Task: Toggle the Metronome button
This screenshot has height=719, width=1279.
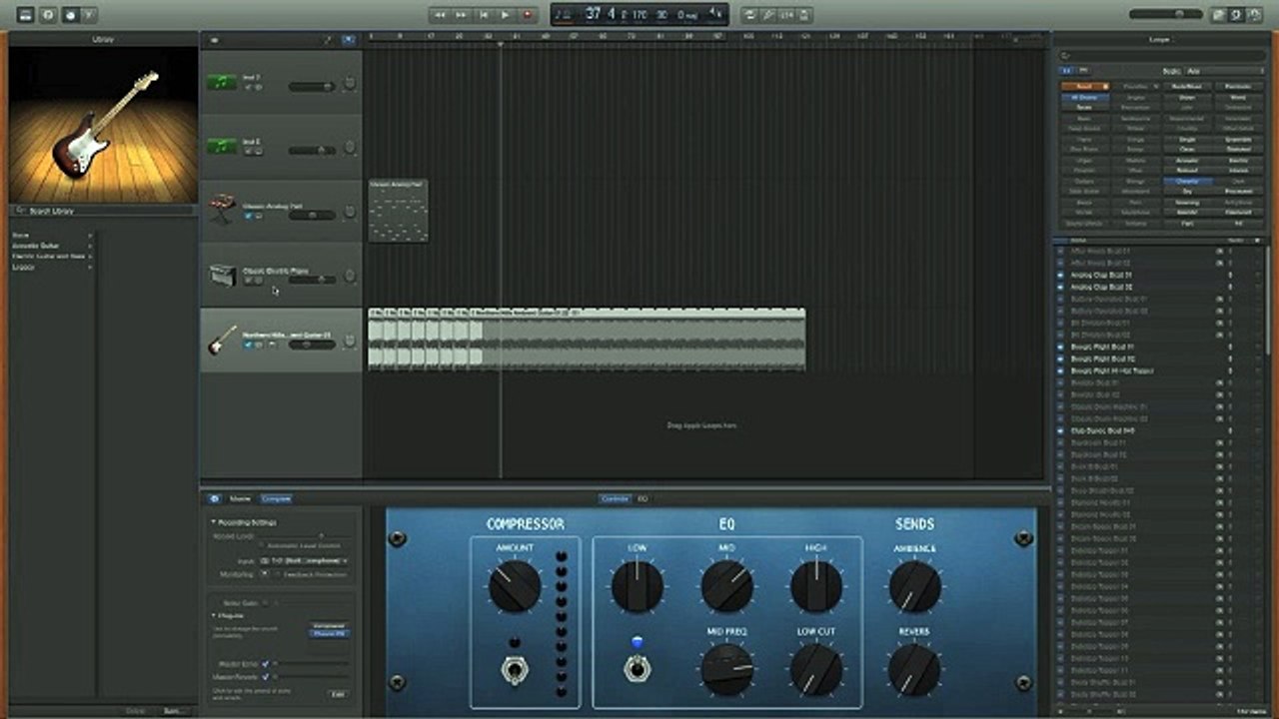Action: [x=805, y=15]
